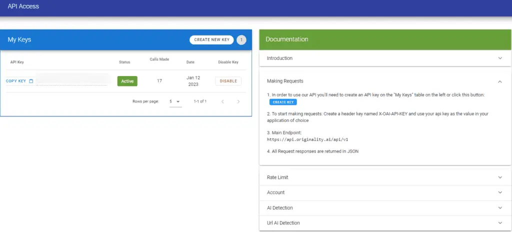Click the Calls Made column header
The height and width of the screenshot is (232, 512).
159,59
